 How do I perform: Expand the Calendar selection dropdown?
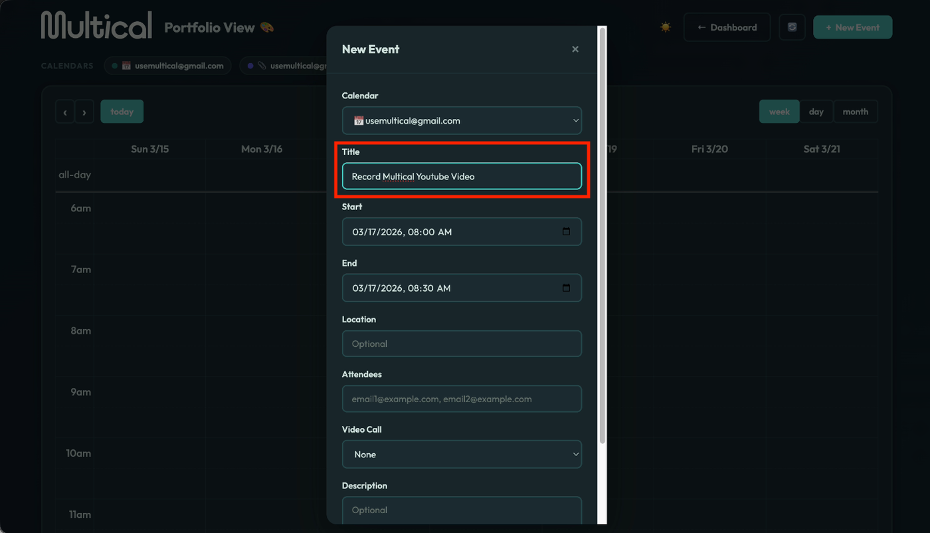(462, 121)
